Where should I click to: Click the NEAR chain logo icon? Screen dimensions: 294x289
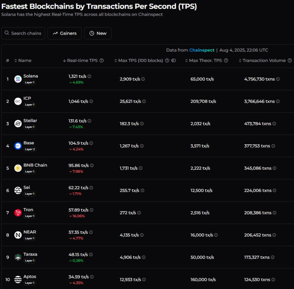click(18, 235)
